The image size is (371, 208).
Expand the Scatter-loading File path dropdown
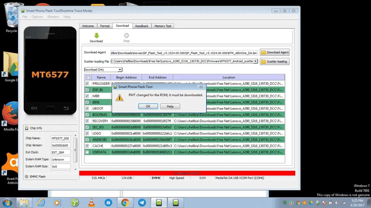[255, 61]
